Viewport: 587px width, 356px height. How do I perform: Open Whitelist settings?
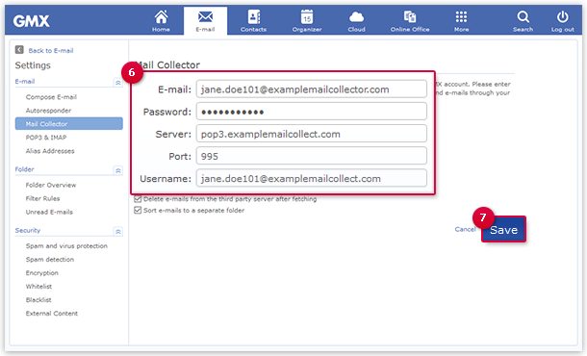tap(38, 287)
